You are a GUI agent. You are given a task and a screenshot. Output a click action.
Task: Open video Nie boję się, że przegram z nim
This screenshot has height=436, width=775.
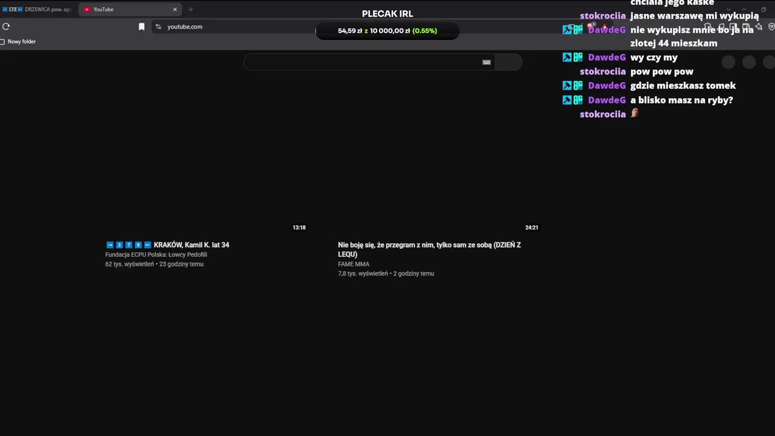[429, 249]
